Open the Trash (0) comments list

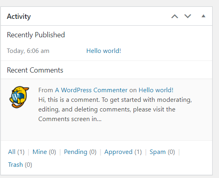point(20,165)
